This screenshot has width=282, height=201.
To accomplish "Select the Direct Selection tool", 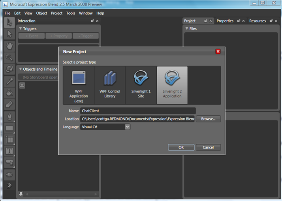I will [x=9, y=34].
